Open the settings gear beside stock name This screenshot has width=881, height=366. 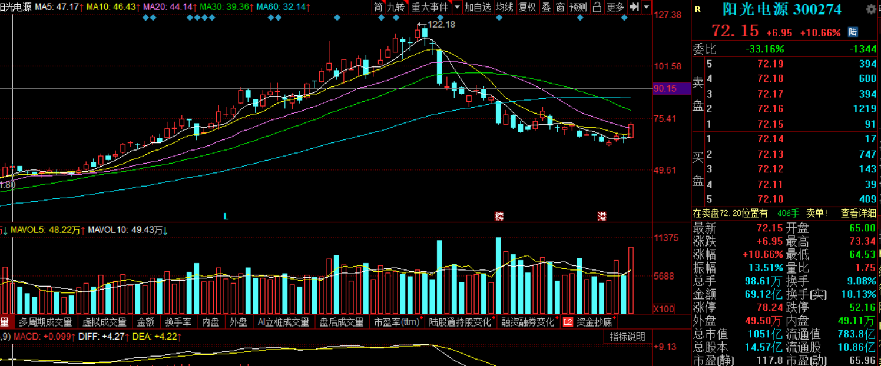871,9
